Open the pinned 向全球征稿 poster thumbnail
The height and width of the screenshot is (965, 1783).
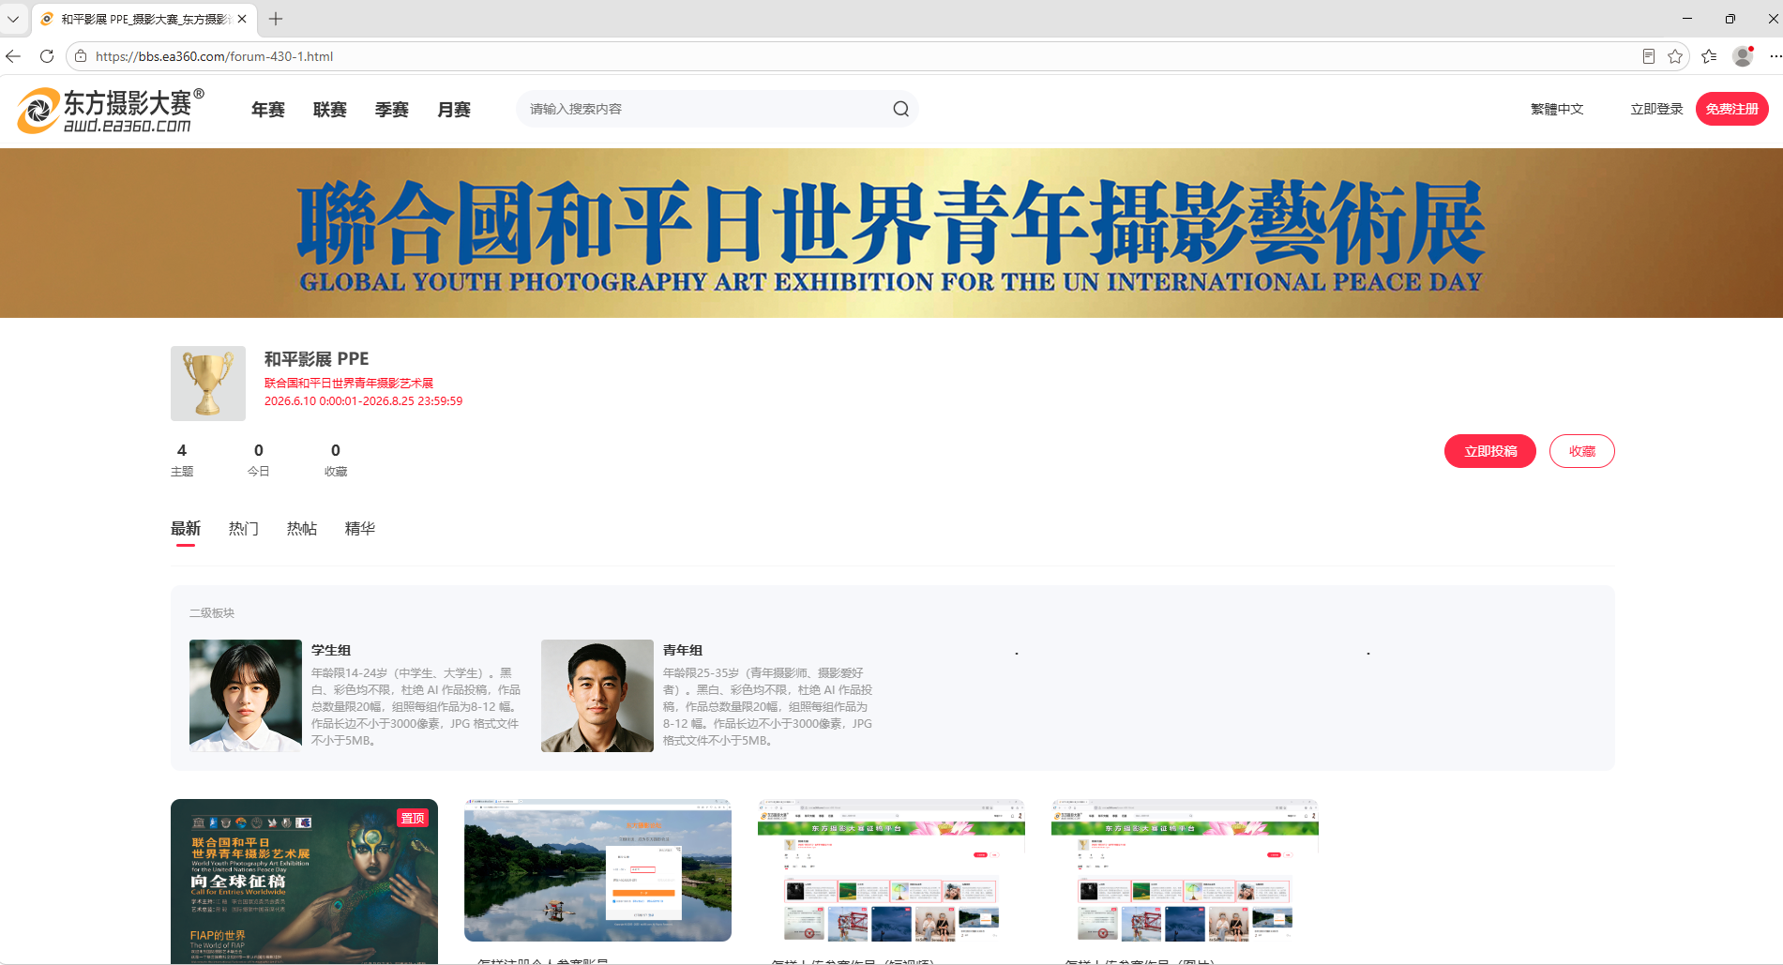click(304, 881)
